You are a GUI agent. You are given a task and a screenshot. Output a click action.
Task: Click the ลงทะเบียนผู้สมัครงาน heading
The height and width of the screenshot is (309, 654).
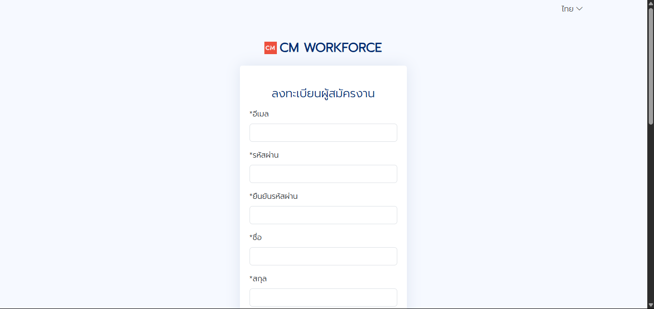[323, 93]
